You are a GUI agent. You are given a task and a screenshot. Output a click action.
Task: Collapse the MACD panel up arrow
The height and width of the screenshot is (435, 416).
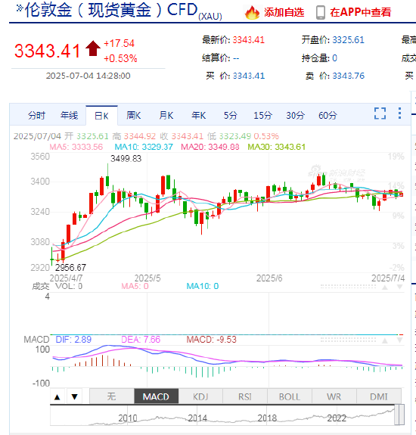click(x=385, y=340)
